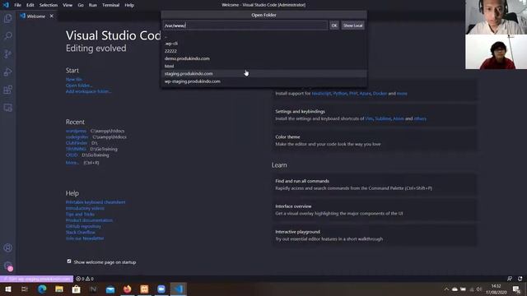Click the SSH remote indicator in status bar
Viewport: 527px width, 296px height.
[x=36, y=279]
